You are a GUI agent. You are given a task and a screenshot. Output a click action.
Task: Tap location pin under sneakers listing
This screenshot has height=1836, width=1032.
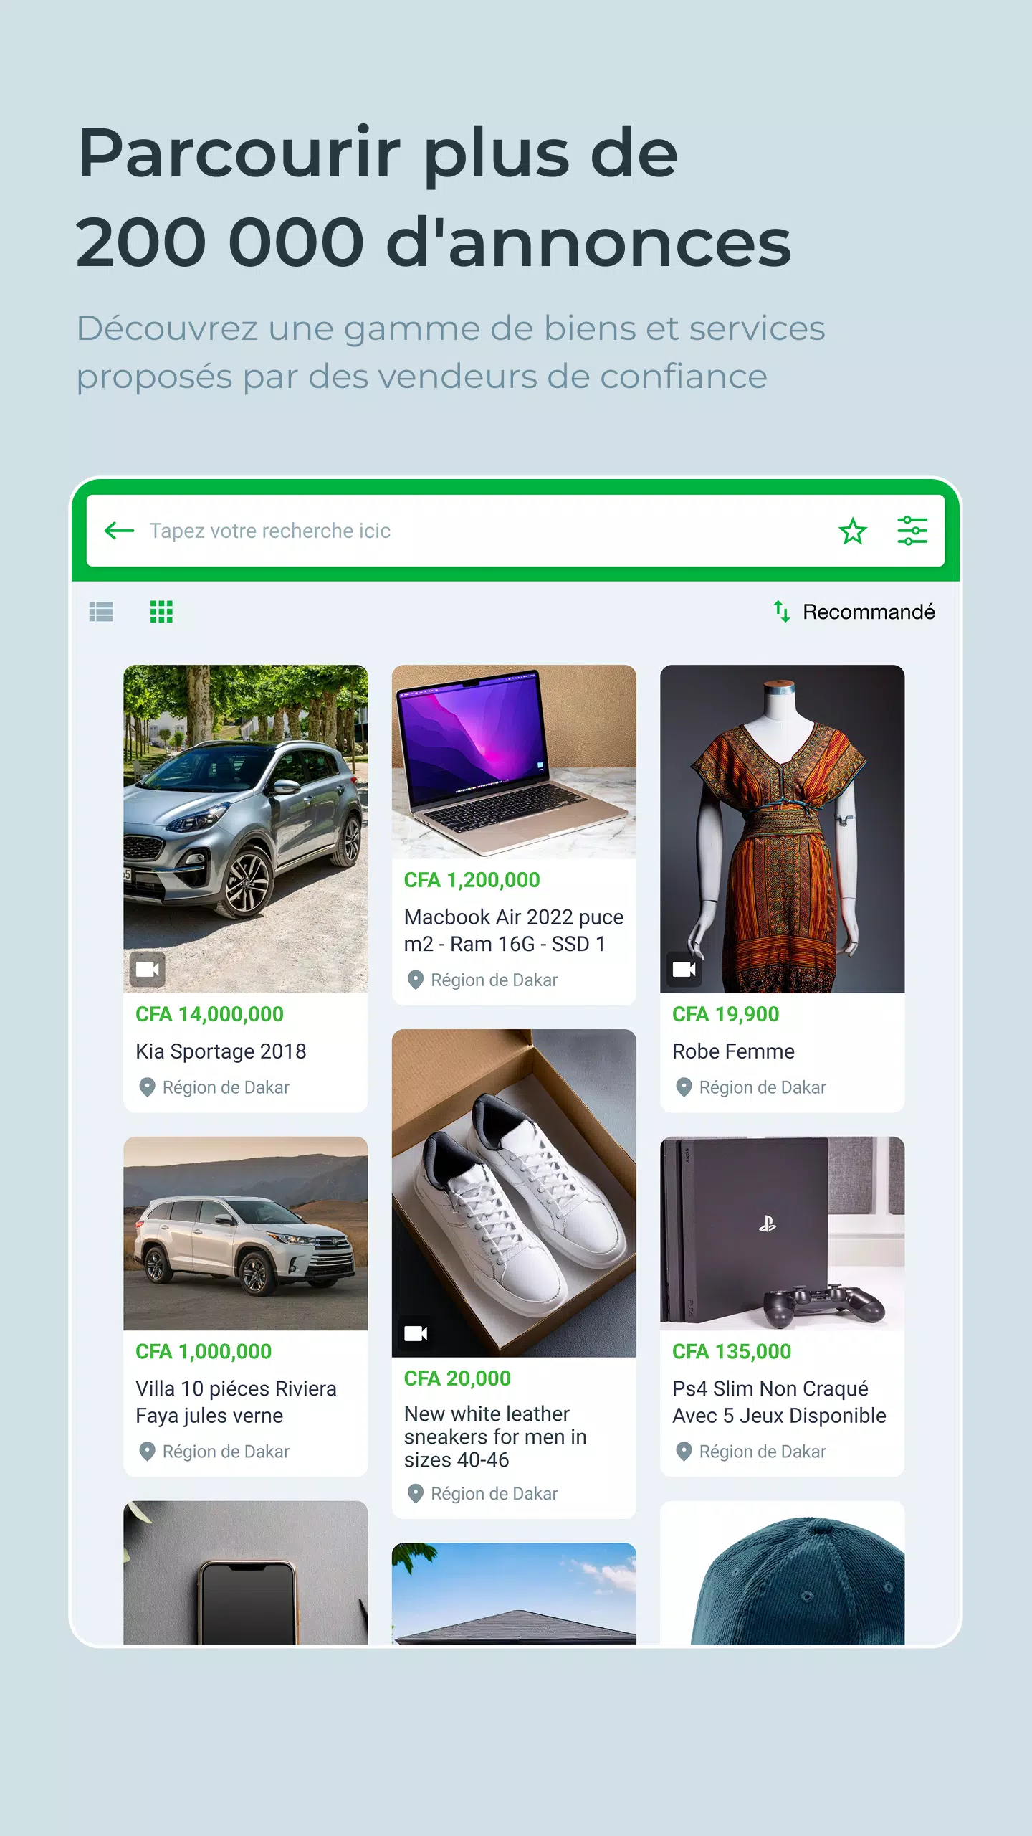tap(415, 1494)
